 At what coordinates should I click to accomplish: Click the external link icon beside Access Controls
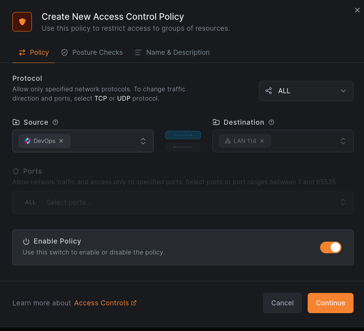[134, 303]
